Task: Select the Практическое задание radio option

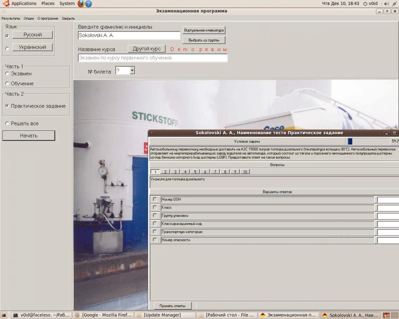Action: tap(7, 106)
